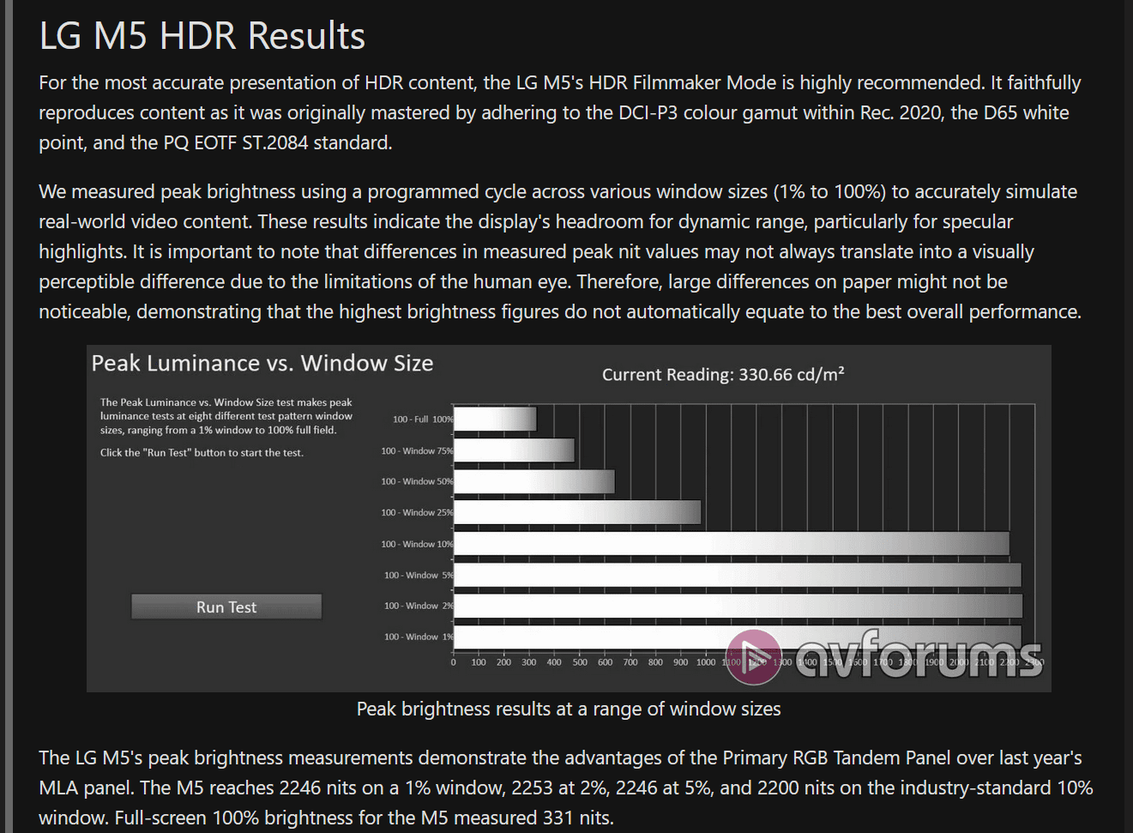The width and height of the screenshot is (1133, 833).
Task: Select the "Peak Luminance vs. Window Size" title
Action: (262, 363)
